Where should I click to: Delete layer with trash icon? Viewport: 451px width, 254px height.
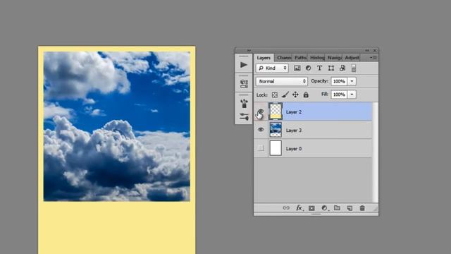point(362,207)
